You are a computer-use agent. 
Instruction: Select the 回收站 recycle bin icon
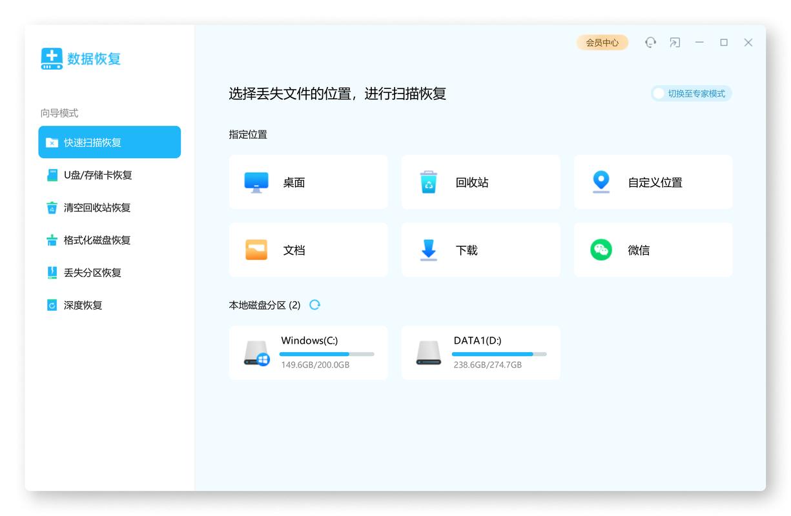[428, 182]
